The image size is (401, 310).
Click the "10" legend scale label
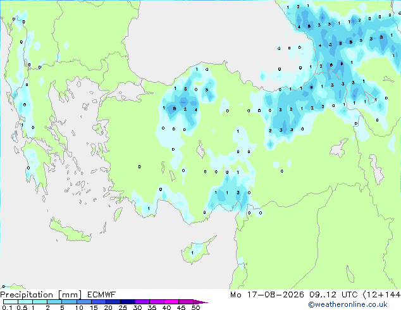click(79, 307)
